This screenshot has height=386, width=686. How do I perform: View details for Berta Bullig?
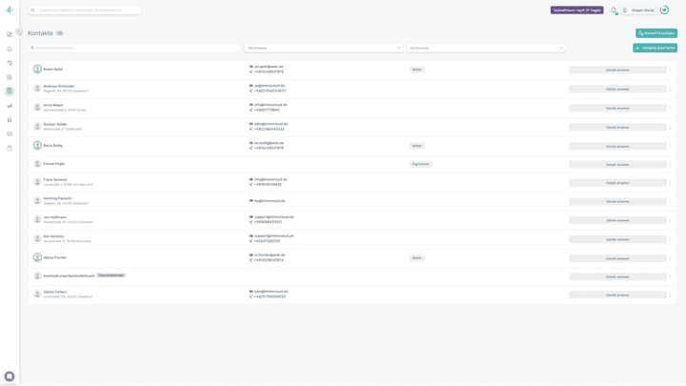617,146
